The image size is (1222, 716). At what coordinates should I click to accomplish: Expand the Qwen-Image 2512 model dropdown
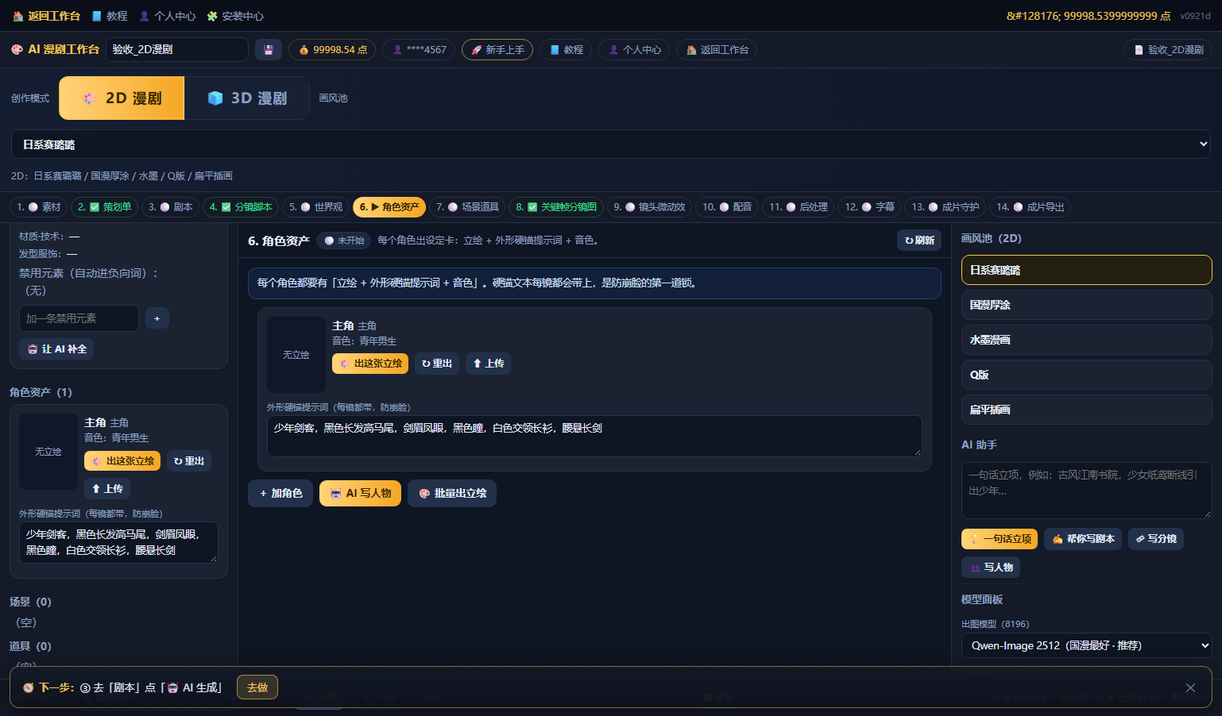(1086, 645)
